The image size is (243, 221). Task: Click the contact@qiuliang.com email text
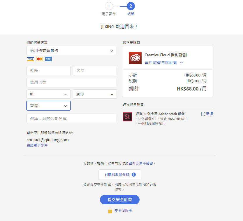click(x=47, y=140)
